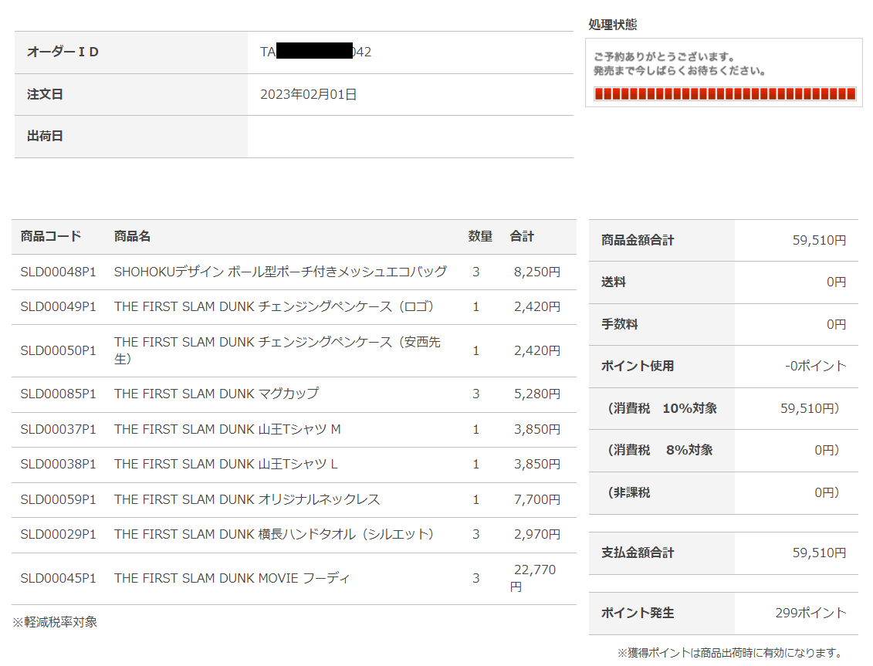The width and height of the screenshot is (873, 666).
Task: Select the 3,850円 total for 山王Tシャツ L
Action: (x=537, y=464)
